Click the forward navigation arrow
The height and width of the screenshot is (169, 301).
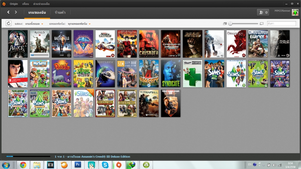pyautogui.click(x=16, y=12)
